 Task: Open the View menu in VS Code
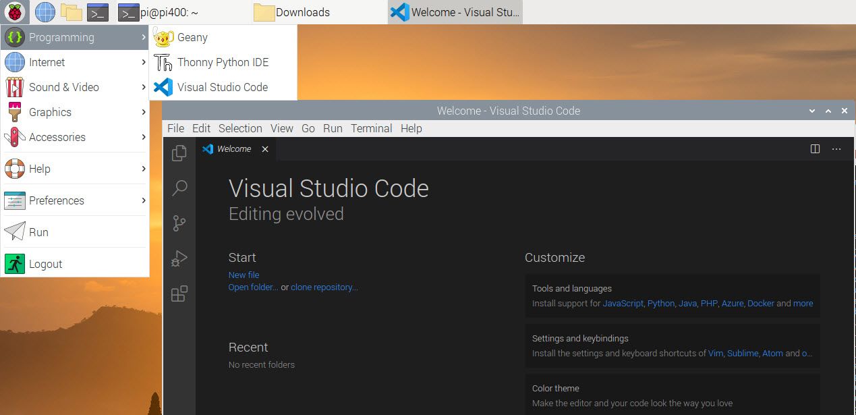click(x=282, y=128)
